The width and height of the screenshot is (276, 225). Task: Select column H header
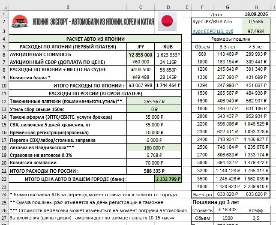(256, 7)
